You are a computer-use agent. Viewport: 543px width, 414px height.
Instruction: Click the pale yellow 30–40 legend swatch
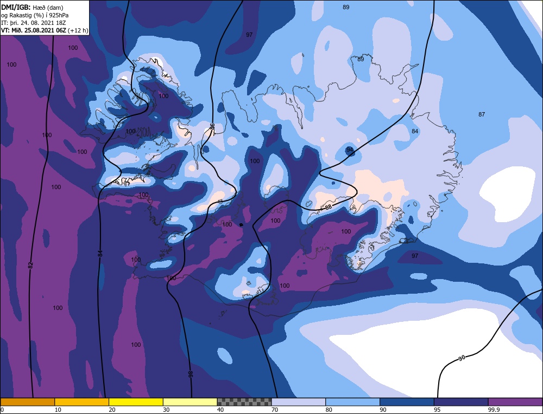pyautogui.click(x=190, y=402)
